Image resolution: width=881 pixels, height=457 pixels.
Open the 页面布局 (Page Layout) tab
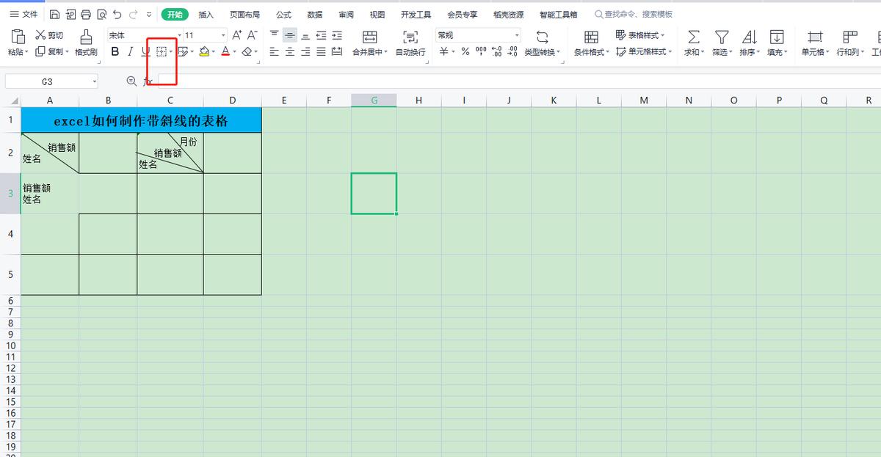[244, 15]
